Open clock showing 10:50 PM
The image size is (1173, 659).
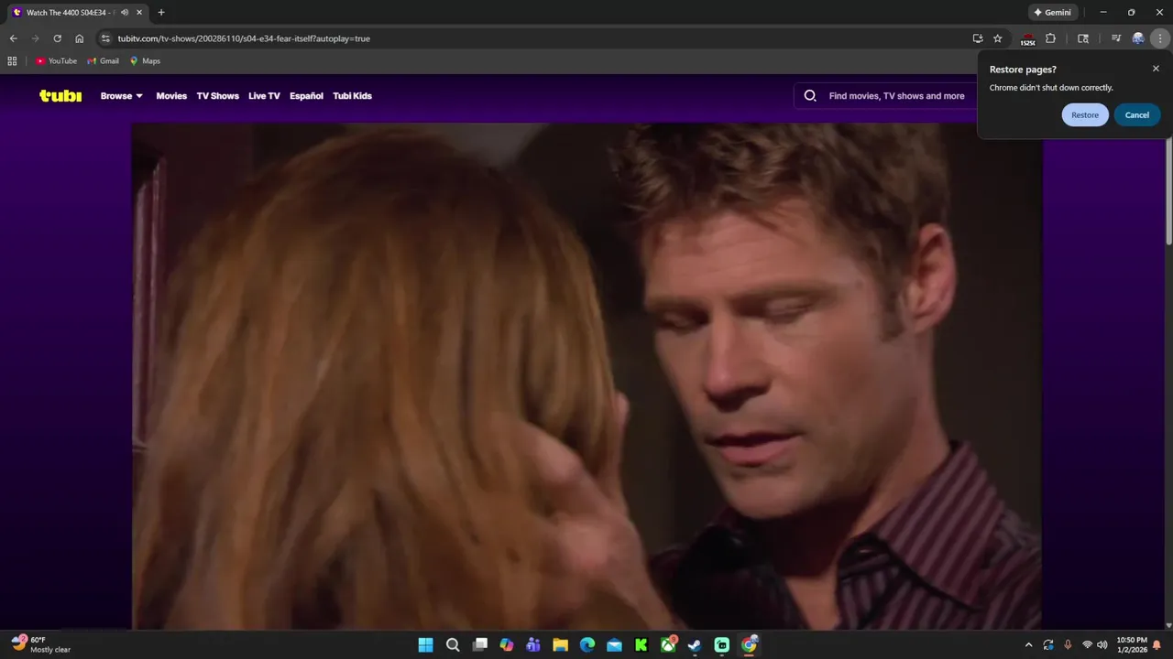[1132, 645]
